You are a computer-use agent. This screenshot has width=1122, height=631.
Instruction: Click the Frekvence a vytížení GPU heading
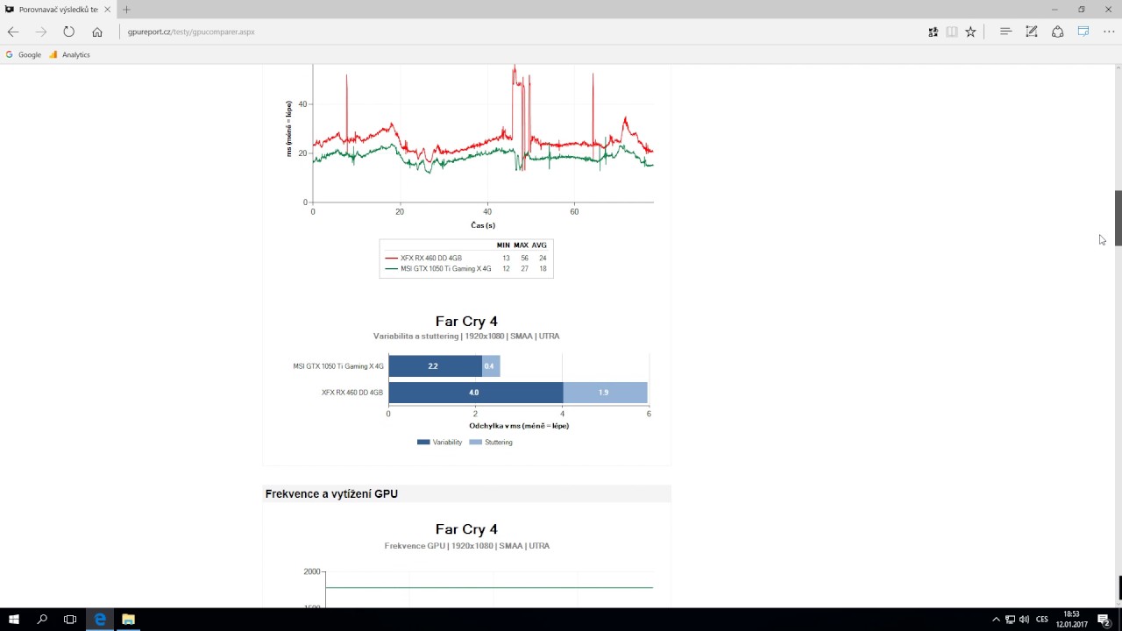click(x=331, y=494)
